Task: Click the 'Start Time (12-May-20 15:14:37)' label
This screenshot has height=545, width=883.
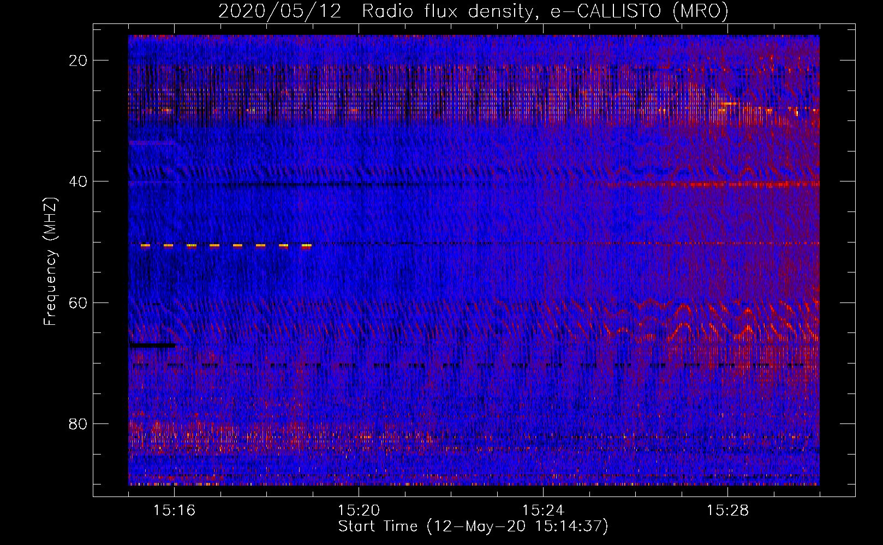Action: (473, 526)
